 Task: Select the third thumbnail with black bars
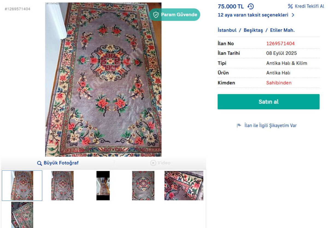coord(103,186)
